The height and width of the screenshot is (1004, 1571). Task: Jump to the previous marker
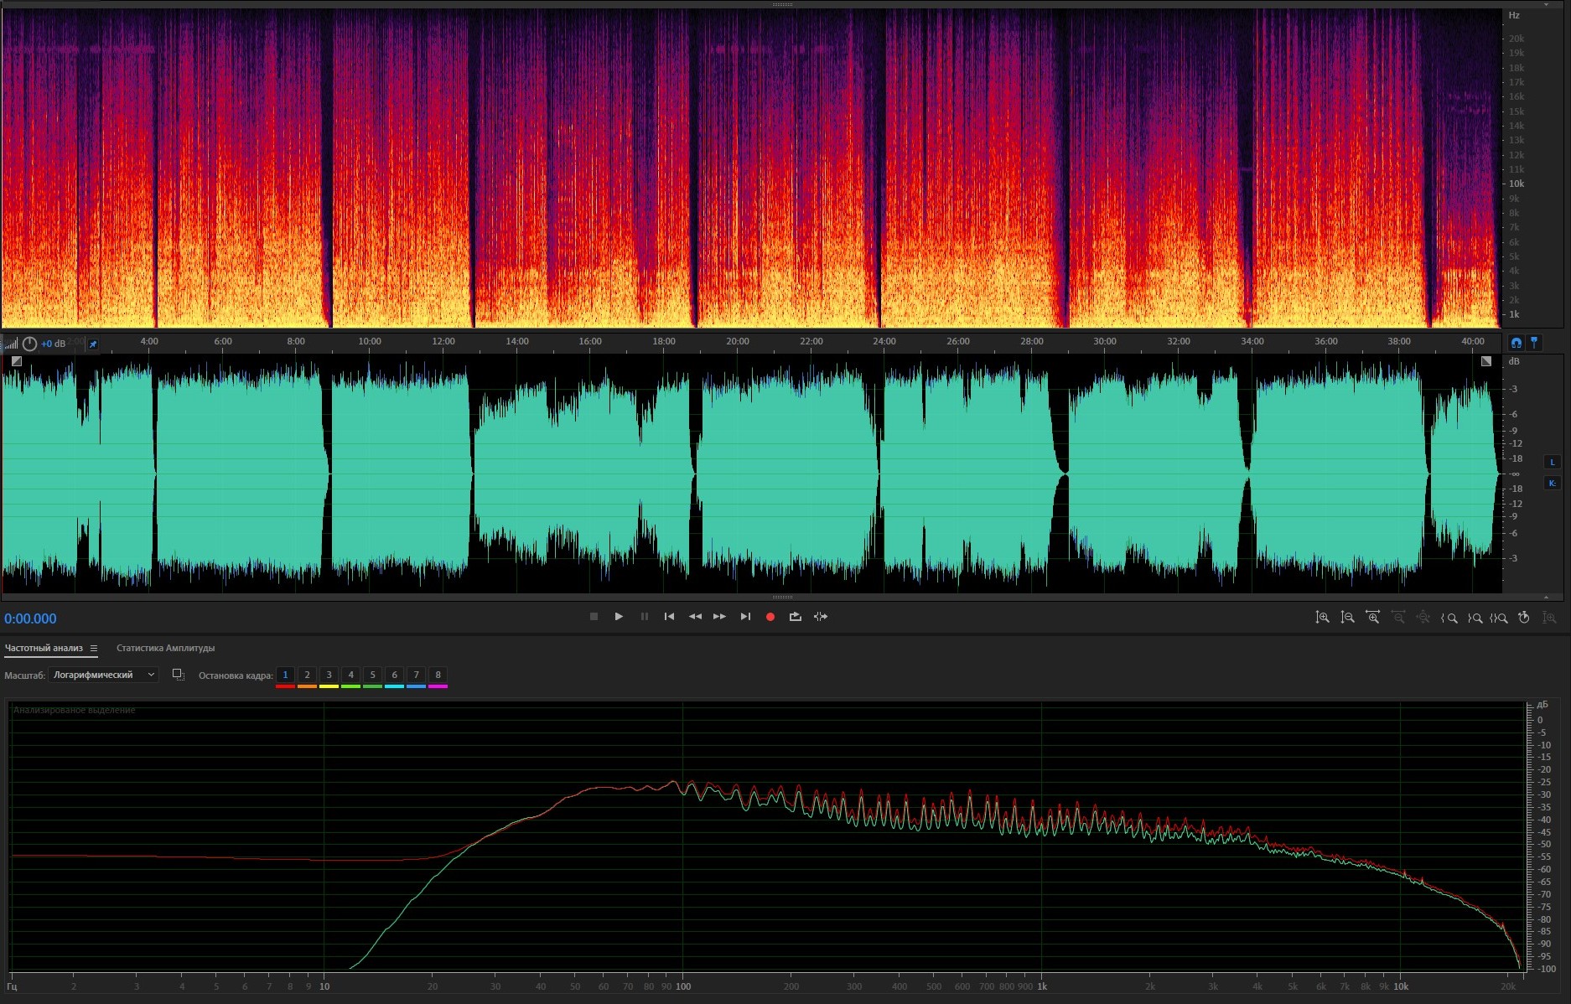[669, 617]
